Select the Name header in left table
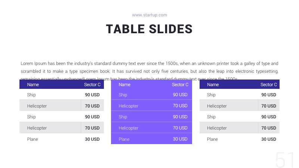The height and width of the screenshot is (168, 299). tap(33, 85)
